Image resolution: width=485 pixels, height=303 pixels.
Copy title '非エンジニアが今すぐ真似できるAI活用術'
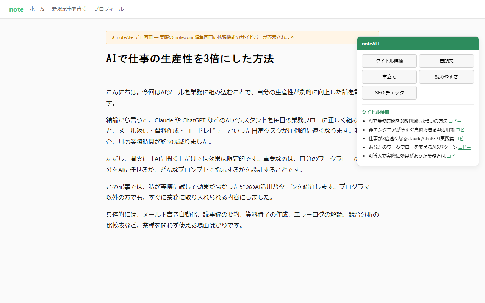[x=462, y=130]
